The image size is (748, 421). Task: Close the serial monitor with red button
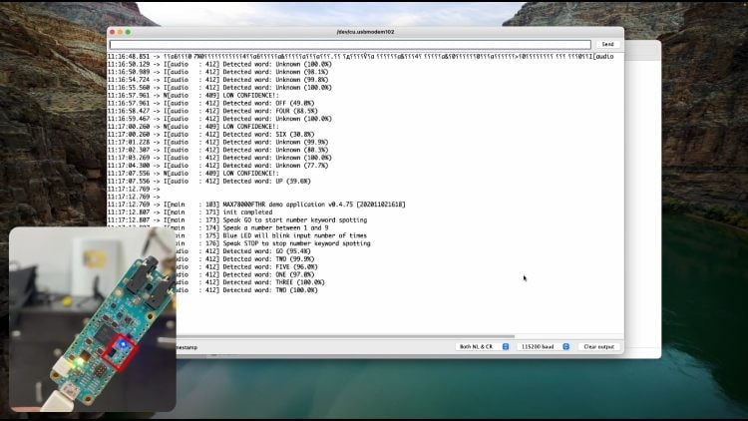(112, 32)
